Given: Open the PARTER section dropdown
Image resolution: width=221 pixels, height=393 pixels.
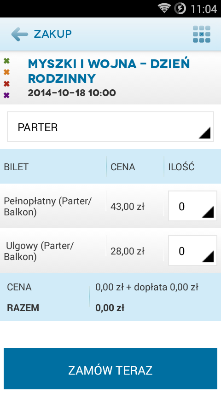Looking at the screenshot, I should pyautogui.click(x=110, y=127).
